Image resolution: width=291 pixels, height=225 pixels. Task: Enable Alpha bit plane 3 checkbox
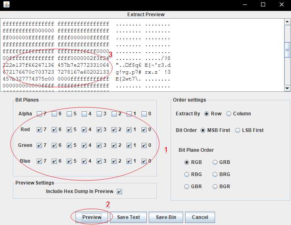(99, 114)
